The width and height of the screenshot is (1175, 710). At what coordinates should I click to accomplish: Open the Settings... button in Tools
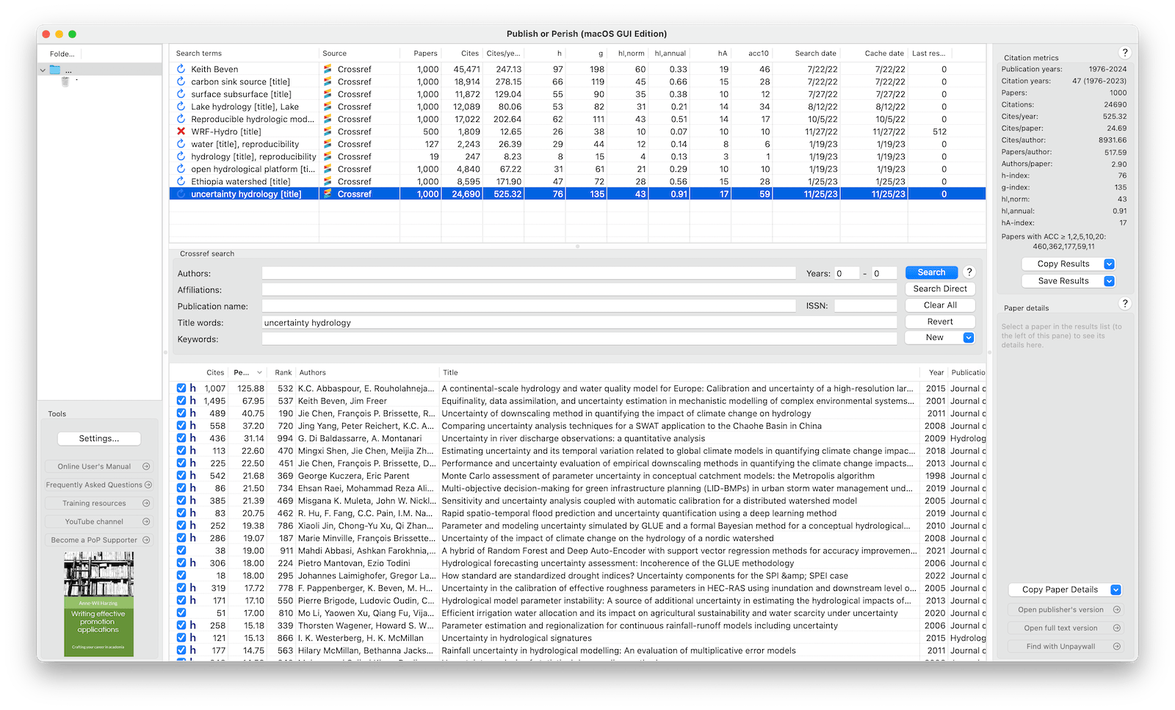coord(99,438)
